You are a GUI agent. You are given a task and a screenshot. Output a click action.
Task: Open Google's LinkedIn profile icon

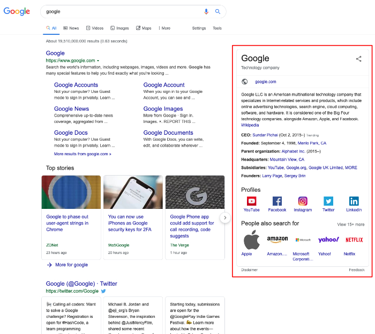point(354,201)
